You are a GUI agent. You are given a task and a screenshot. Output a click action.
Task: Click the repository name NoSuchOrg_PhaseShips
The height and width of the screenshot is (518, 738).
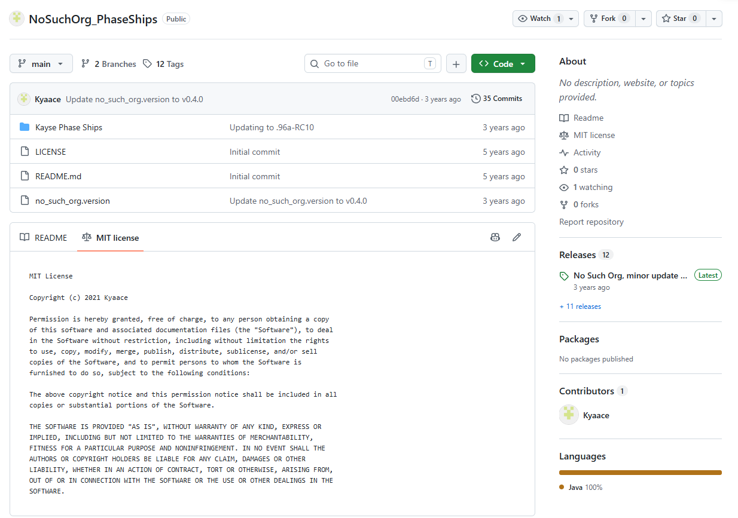[x=93, y=19]
